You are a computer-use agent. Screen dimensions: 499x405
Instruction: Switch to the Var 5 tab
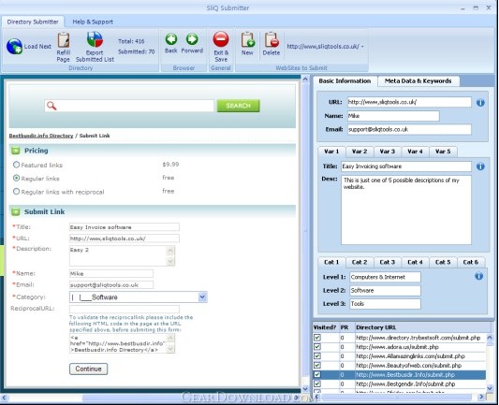click(x=443, y=152)
